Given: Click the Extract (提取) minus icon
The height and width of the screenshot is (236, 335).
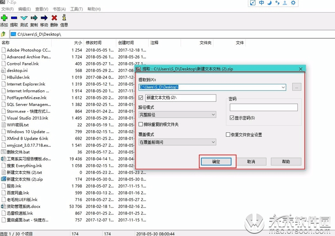Looking at the screenshot, I should [x=14, y=18].
